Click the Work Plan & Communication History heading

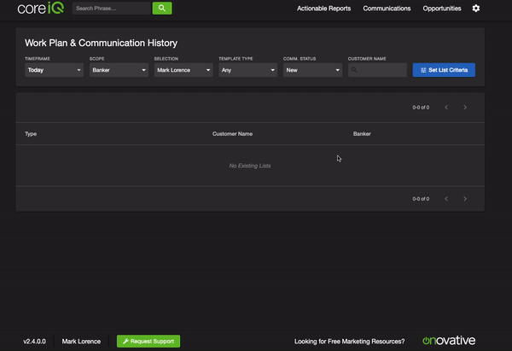[x=102, y=43]
